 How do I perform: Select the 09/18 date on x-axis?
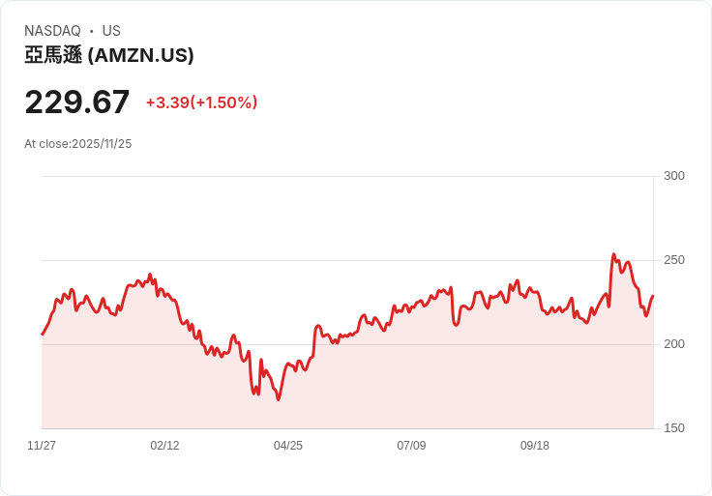pos(535,446)
